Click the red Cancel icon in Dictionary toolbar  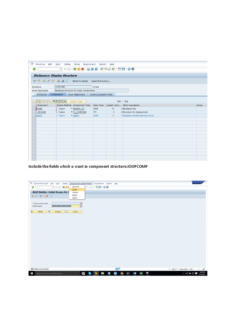pyautogui.click(x=82, y=69)
